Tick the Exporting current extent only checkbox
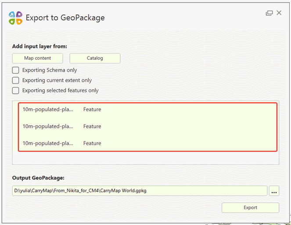The image size is (291, 225). point(16,80)
